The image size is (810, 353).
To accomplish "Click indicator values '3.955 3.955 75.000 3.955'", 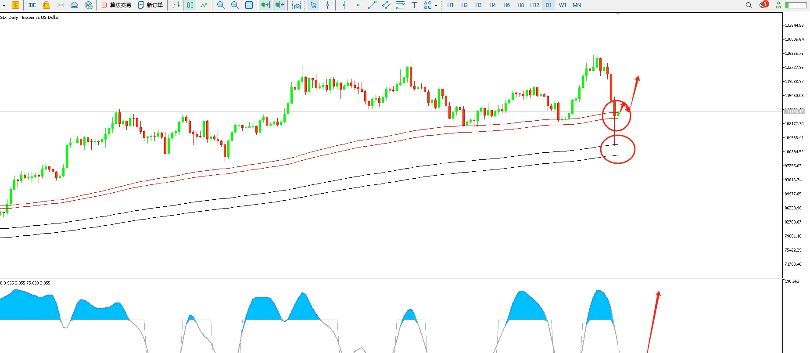I will click(x=27, y=283).
